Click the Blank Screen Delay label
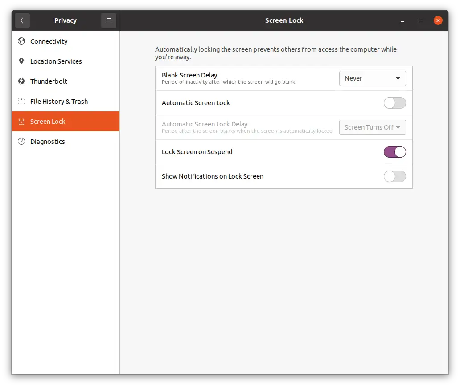This screenshot has height=387, width=460. point(189,75)
